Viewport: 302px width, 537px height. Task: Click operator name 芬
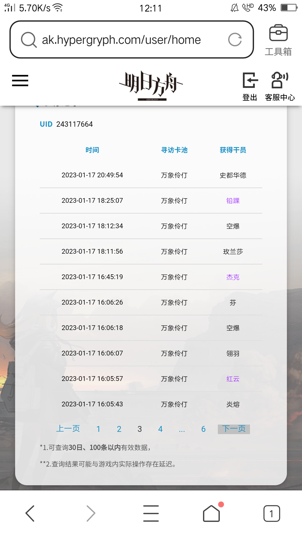[x=233, y=302]
